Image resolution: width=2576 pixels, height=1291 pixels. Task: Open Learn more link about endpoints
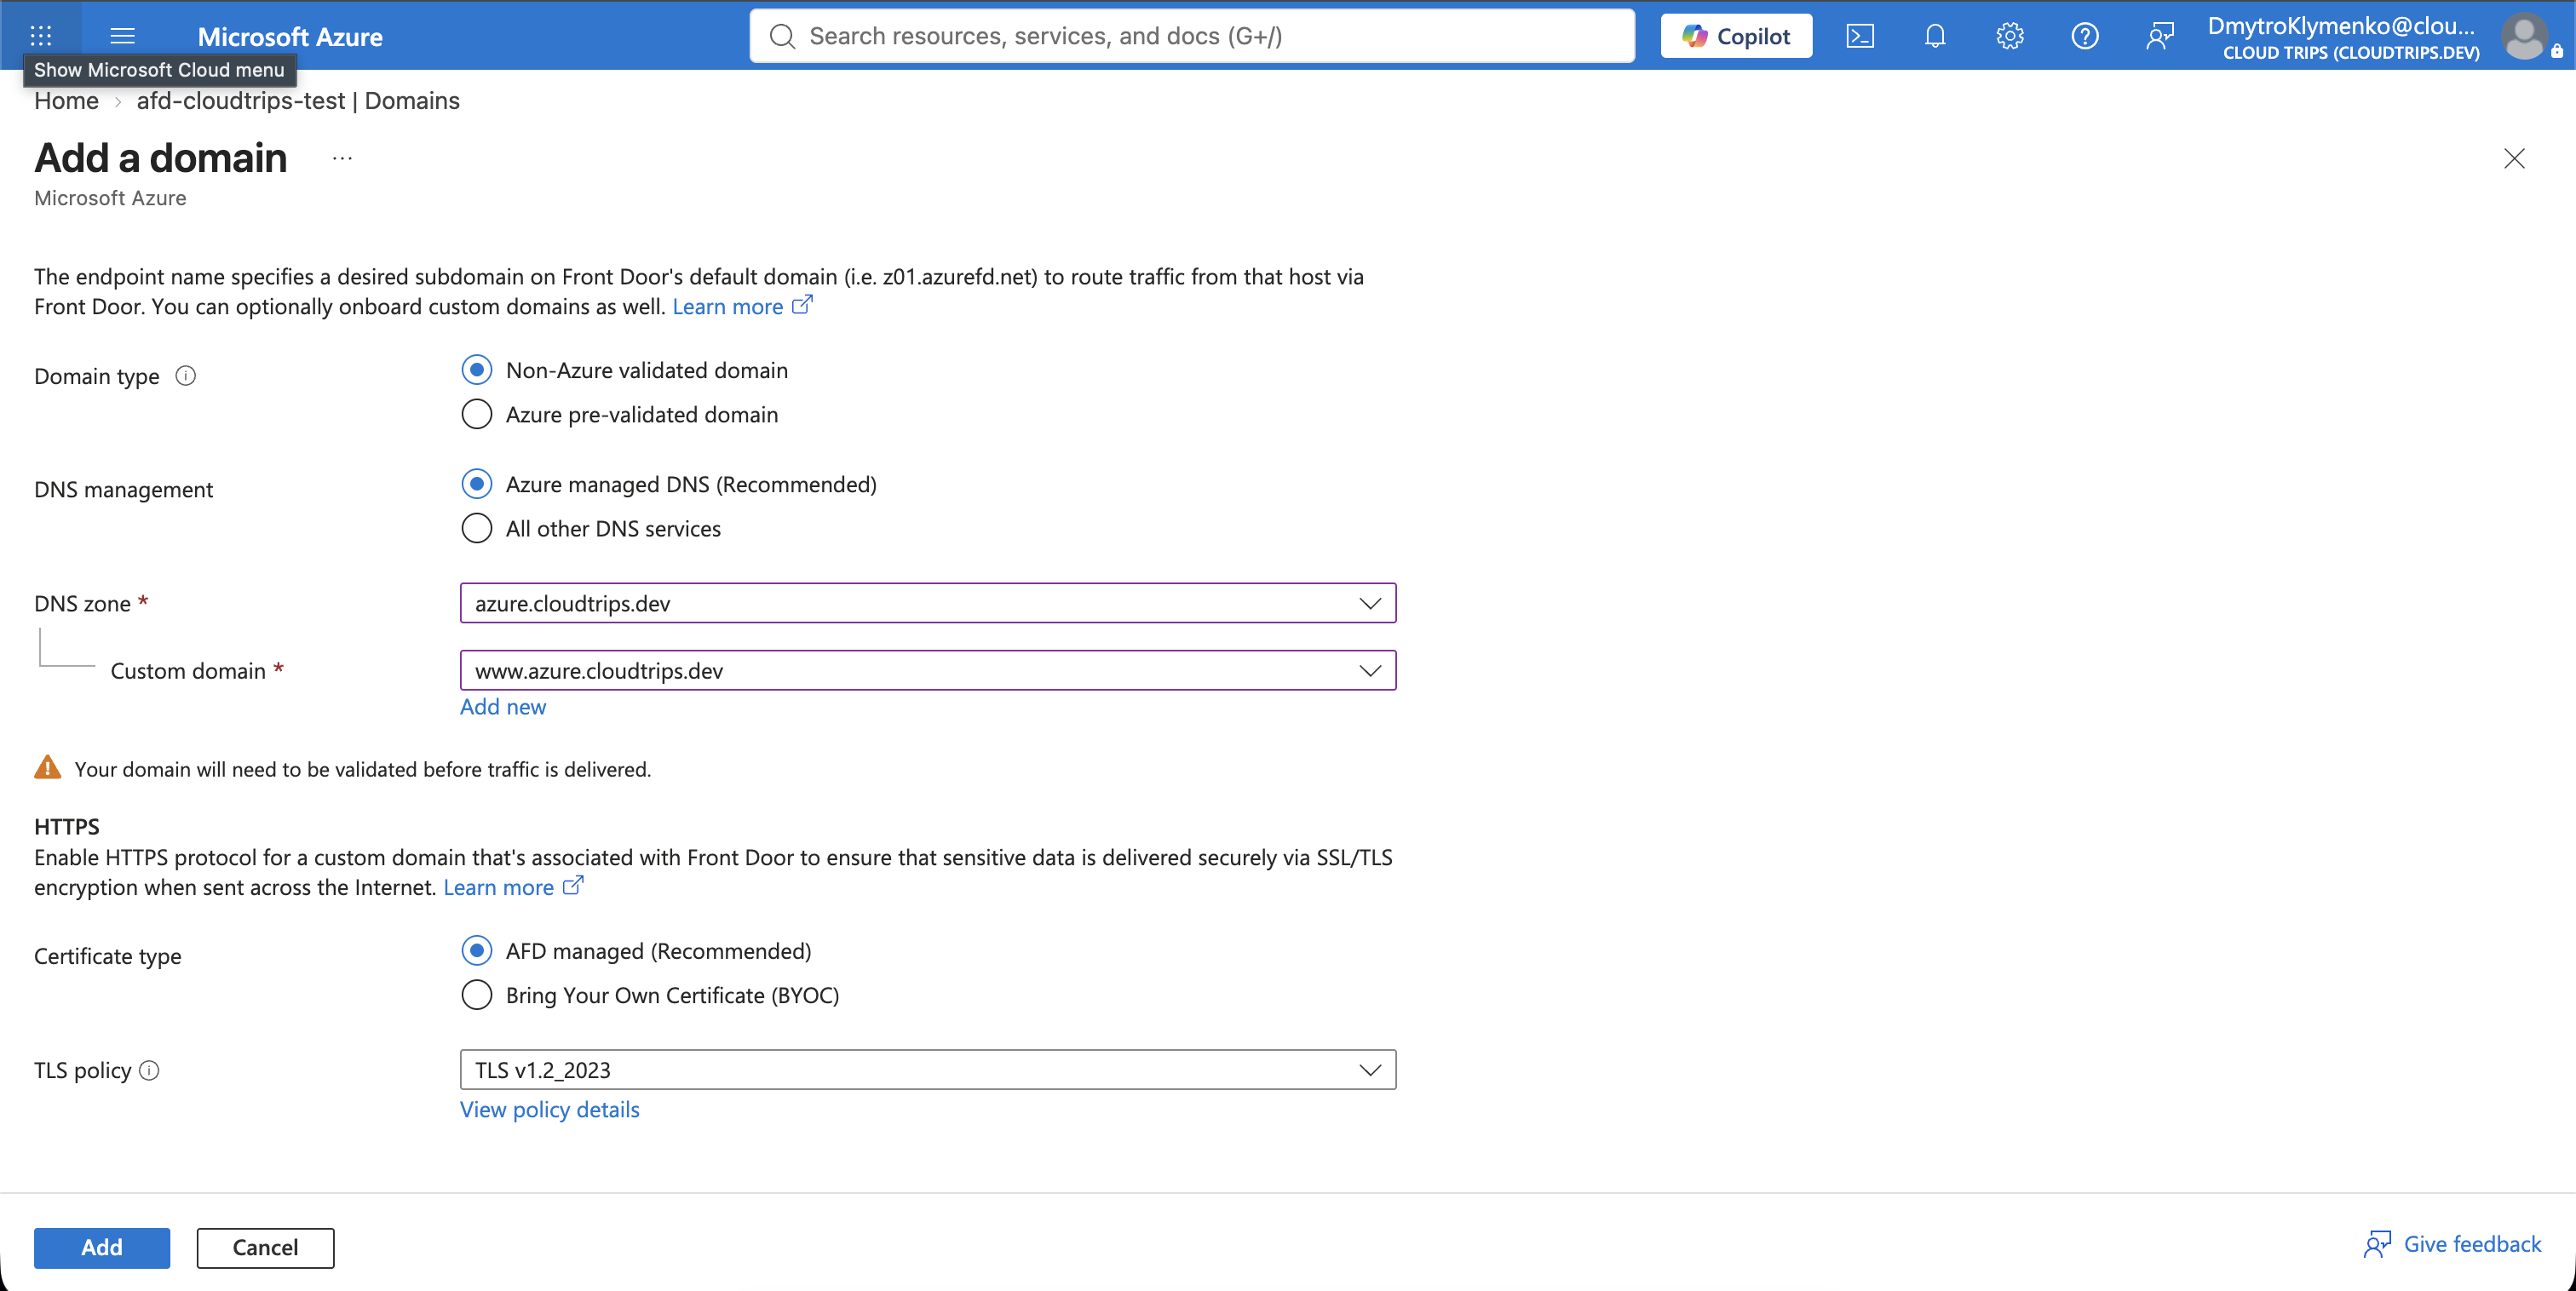pos(742,306)
